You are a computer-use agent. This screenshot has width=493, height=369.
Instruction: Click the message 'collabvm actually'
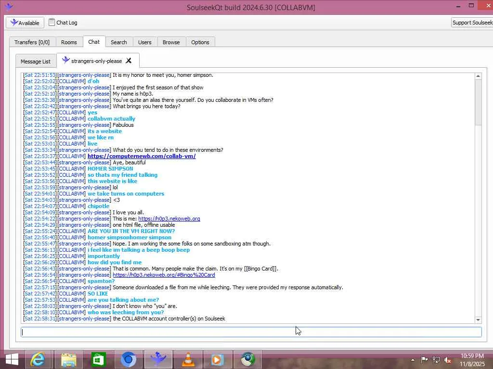click(x=111, y=119)
